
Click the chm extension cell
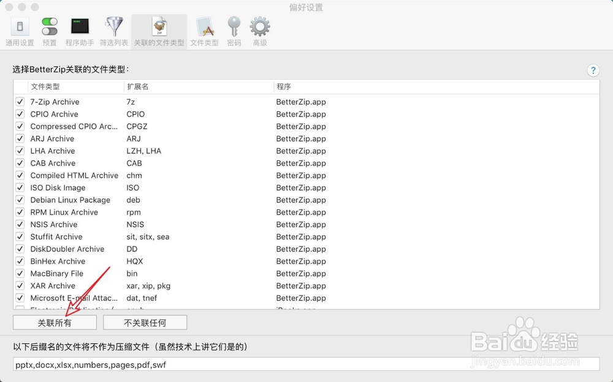click(x=134, y=175)
